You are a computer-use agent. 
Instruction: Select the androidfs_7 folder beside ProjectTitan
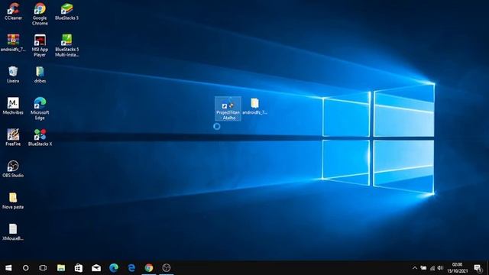tap(254, 106)
